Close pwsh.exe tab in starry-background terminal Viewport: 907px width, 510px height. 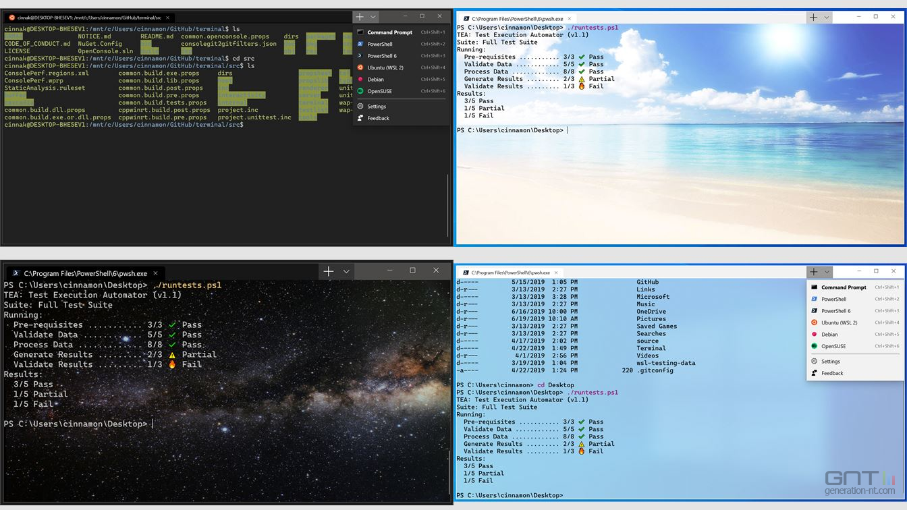(155, 273)
